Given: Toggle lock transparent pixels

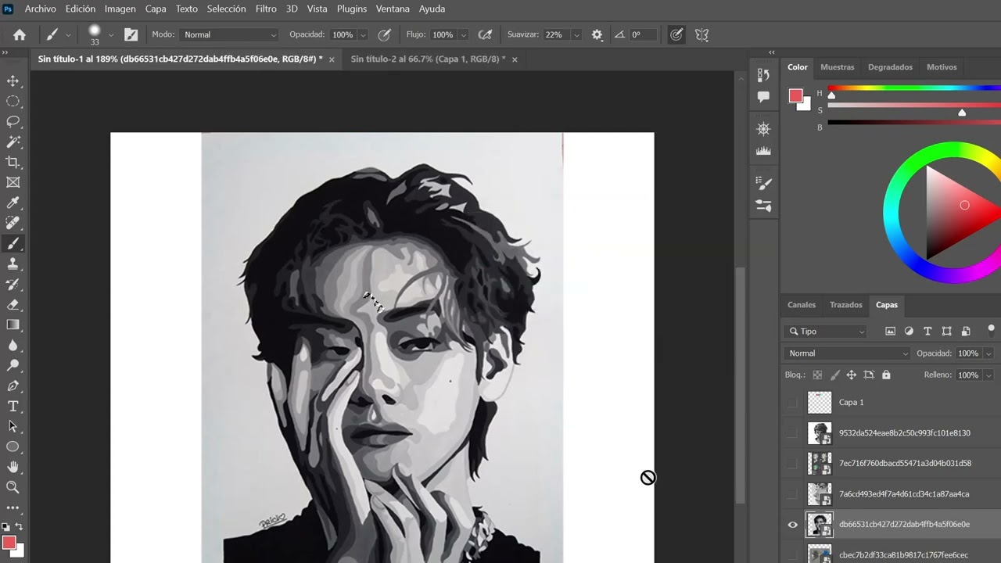Looking at the screenshot, I should pyautogui.click(x=817, y=375).
